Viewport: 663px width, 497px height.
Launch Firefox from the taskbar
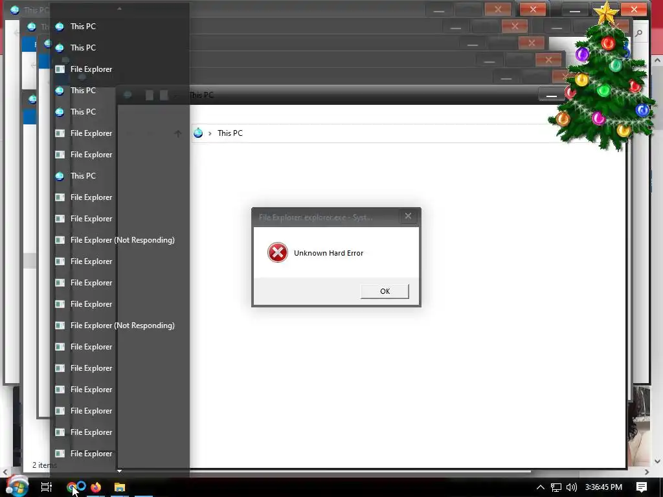point(96,487)
